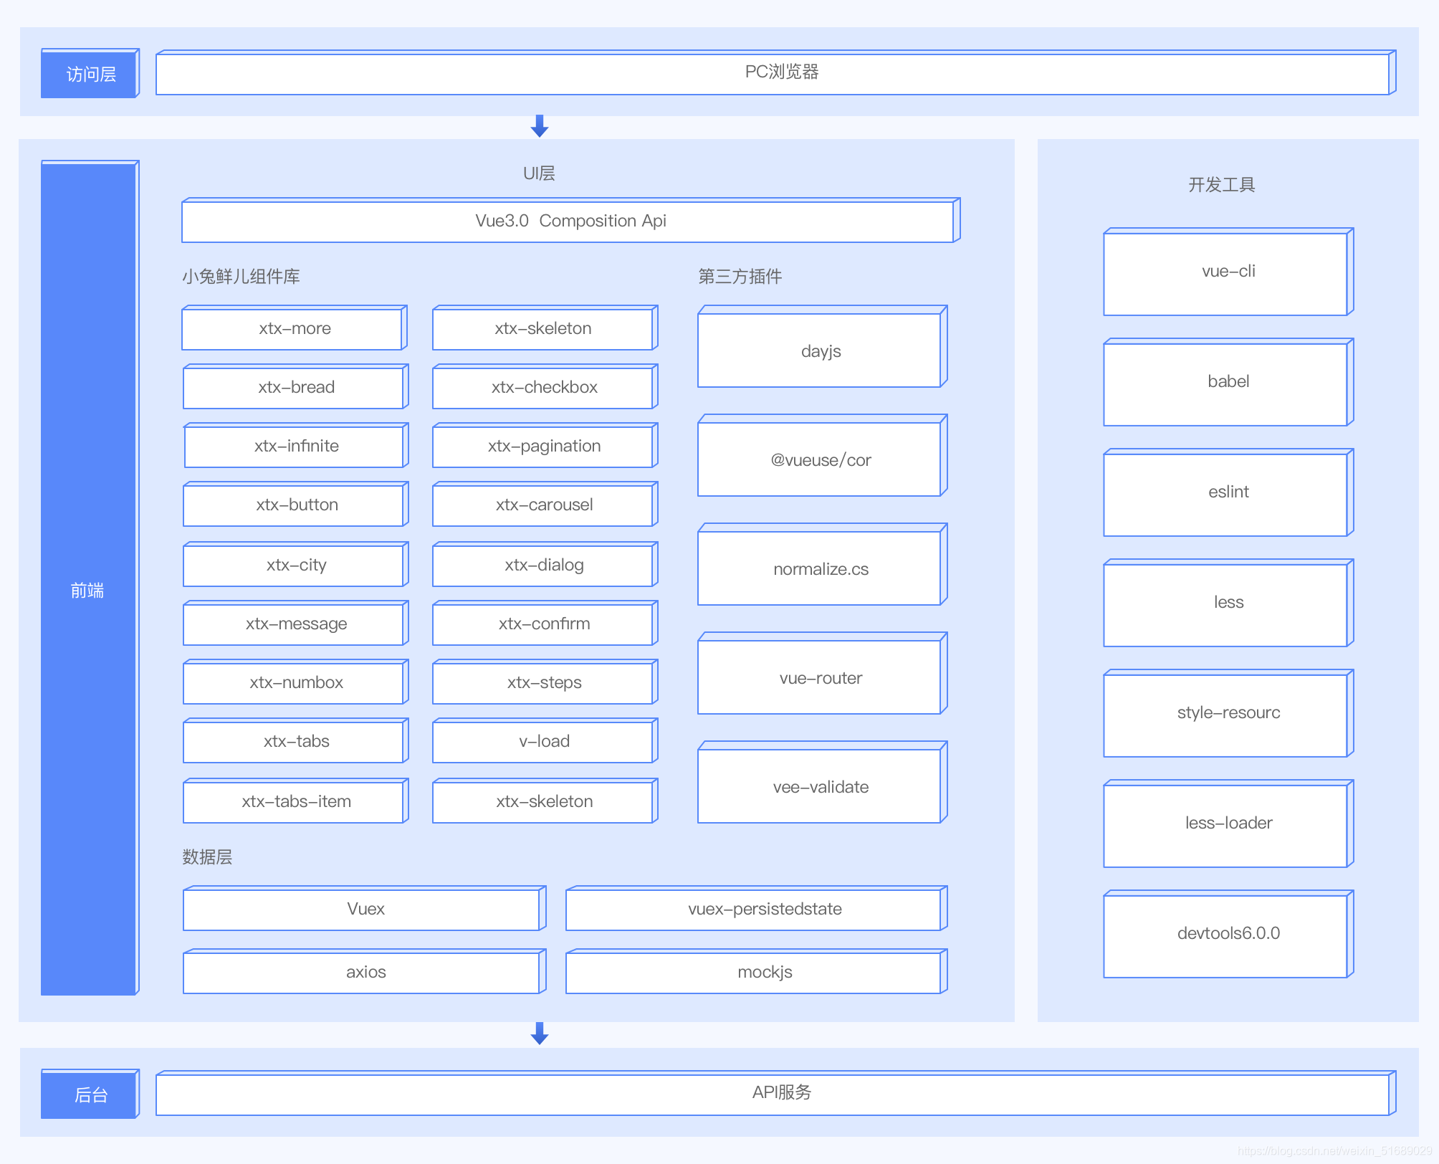Click the axios box

[365, 971]
